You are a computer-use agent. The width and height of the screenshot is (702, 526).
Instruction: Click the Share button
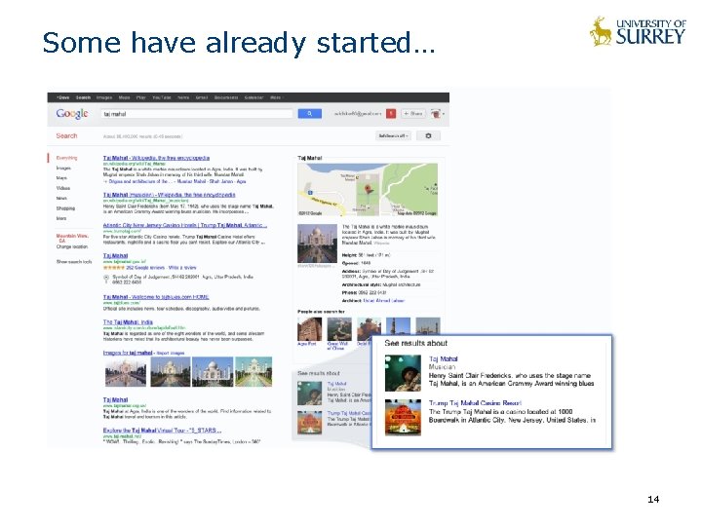pyautogui.click(x=412, y=114)
